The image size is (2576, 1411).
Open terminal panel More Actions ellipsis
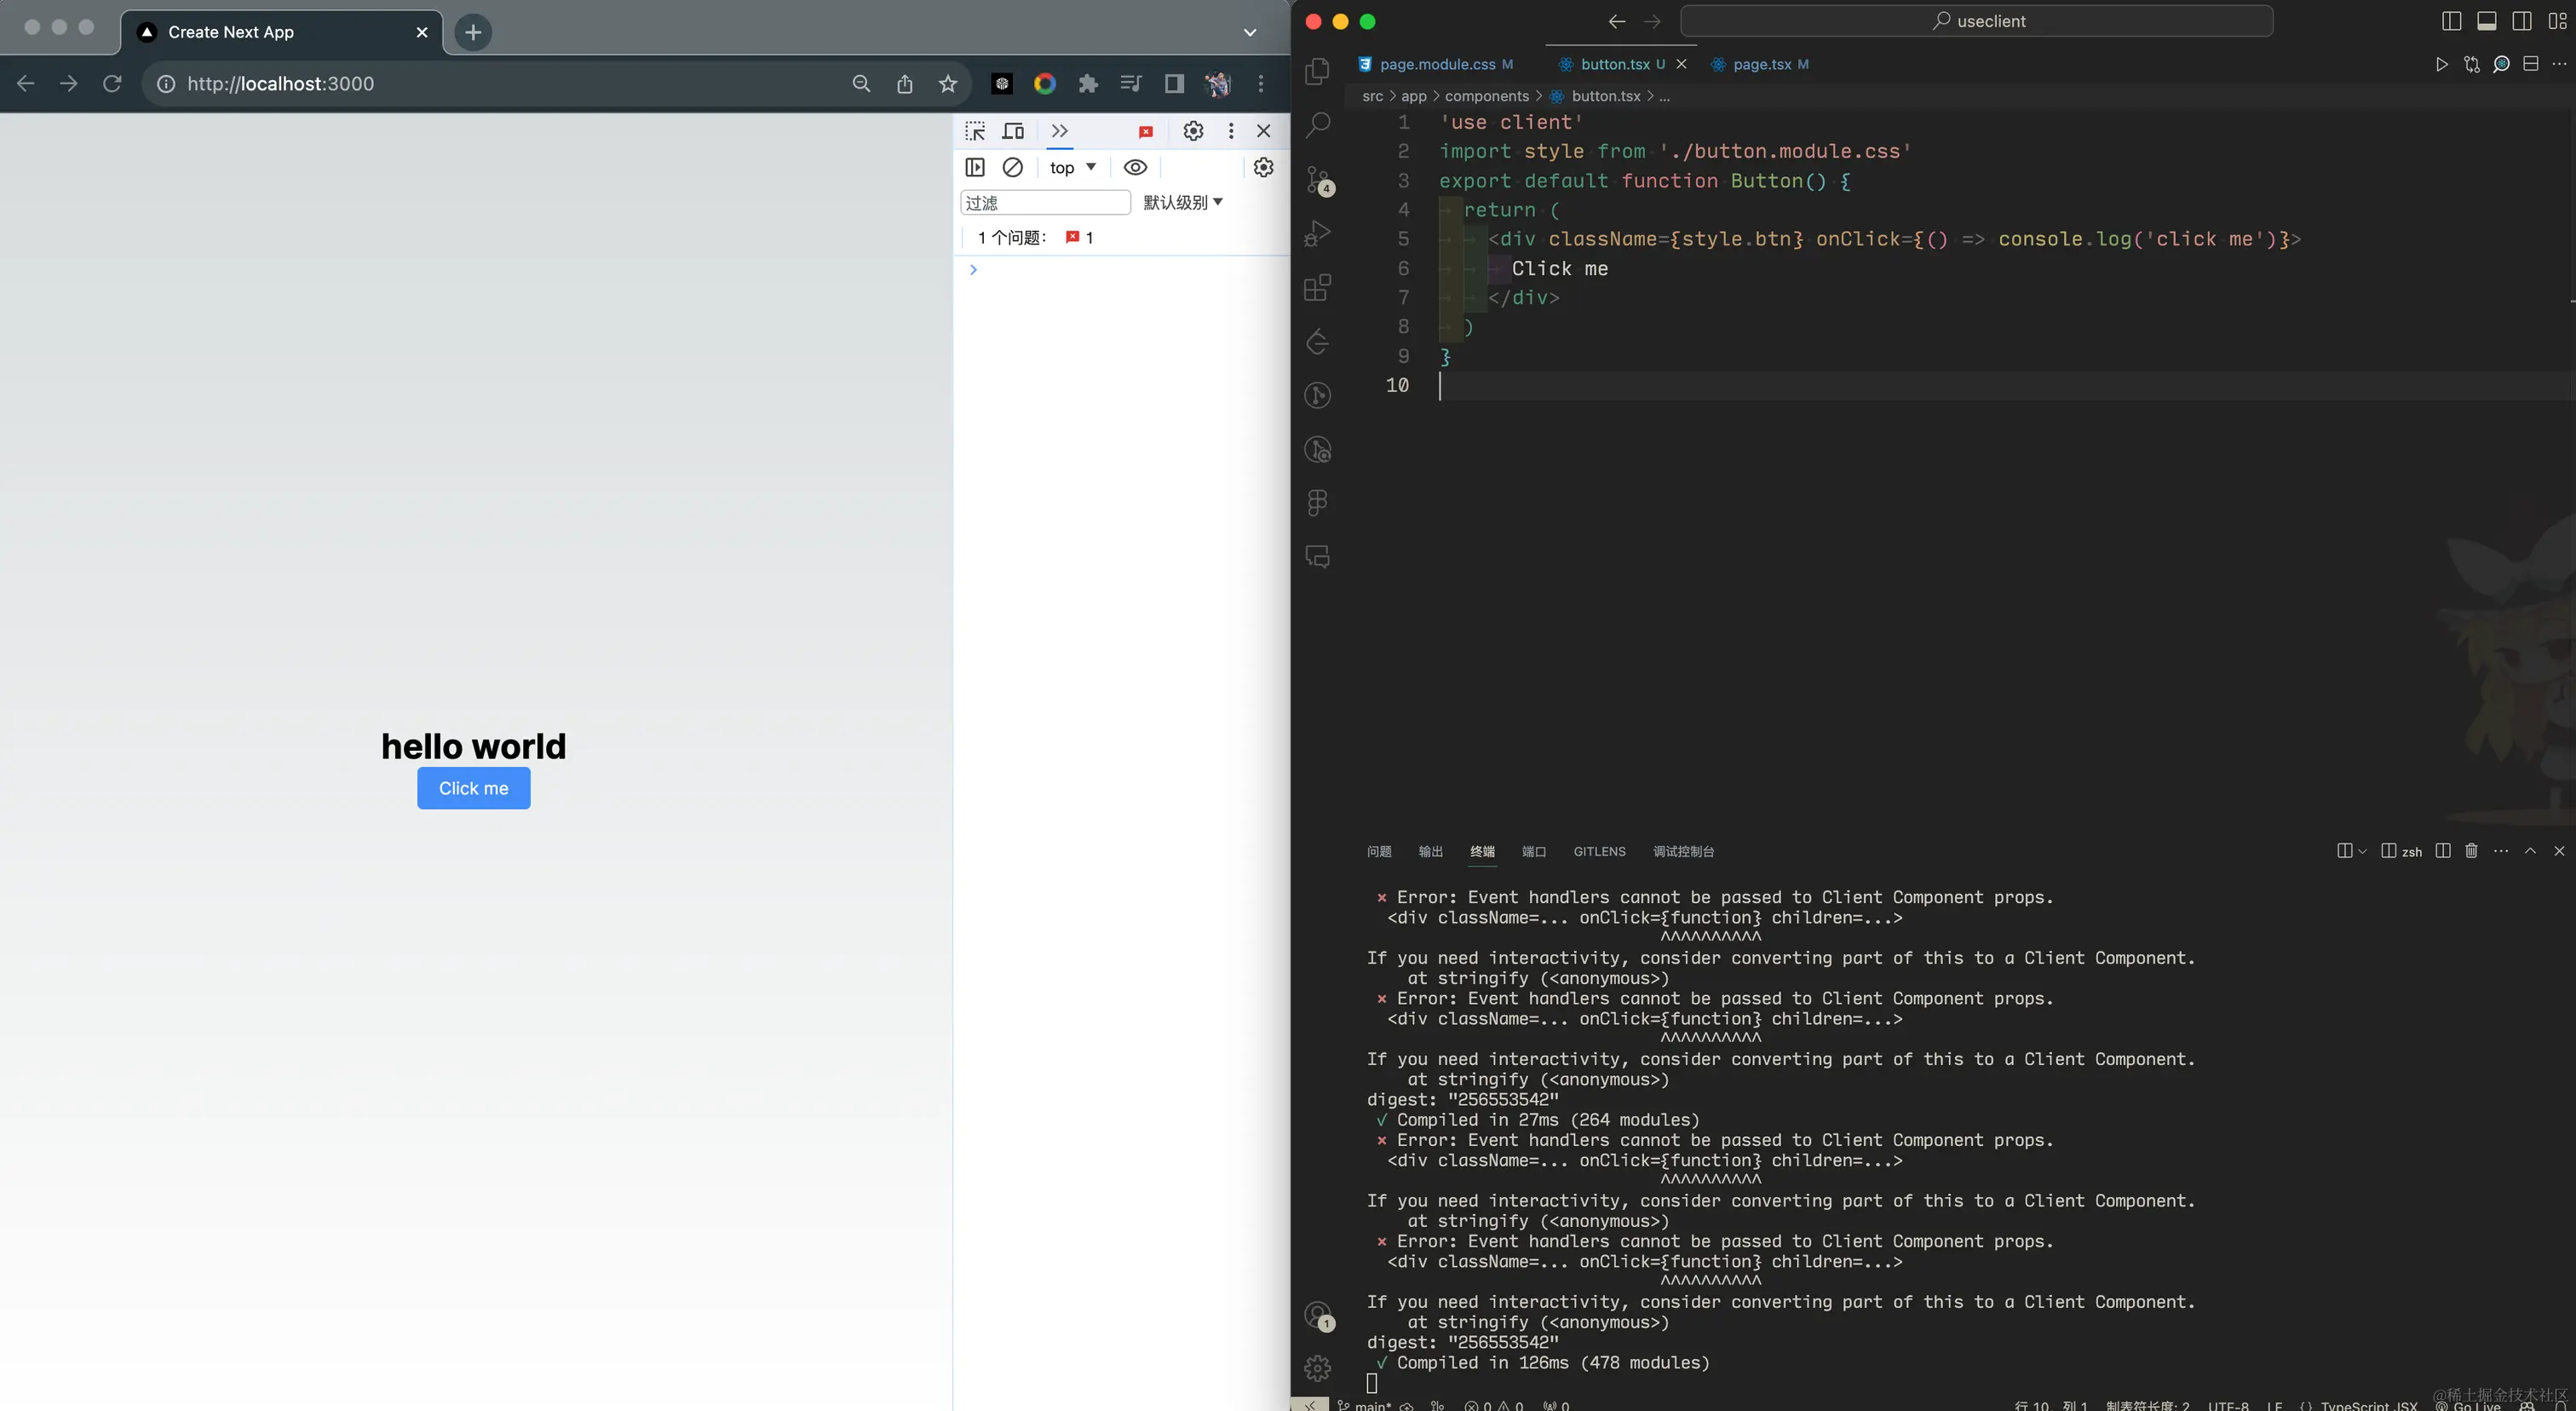tap(2501, 851)
